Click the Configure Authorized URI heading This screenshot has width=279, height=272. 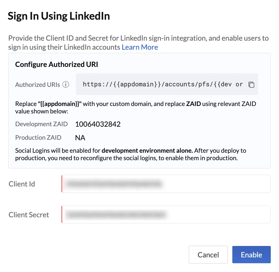56,65
